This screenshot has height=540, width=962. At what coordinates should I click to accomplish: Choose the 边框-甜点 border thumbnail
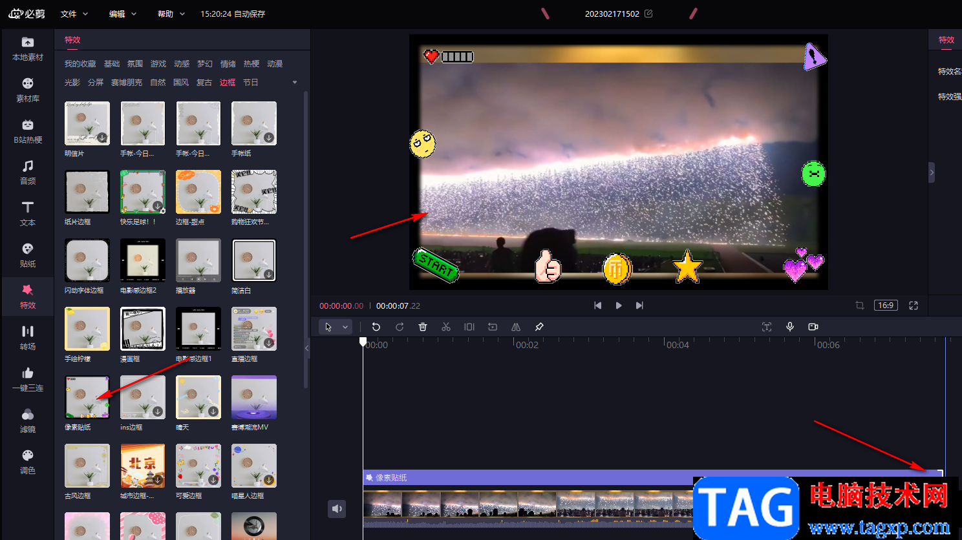(198, 192)
